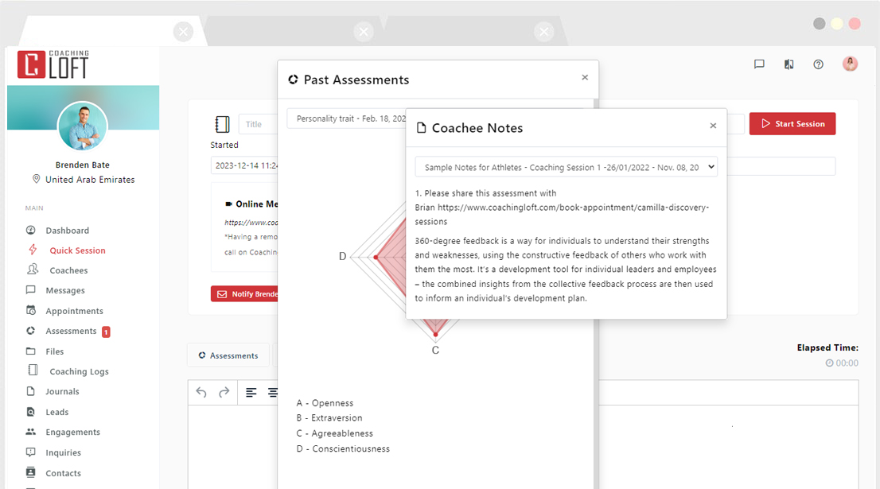Undo with the back arrow in the editor
Image resolution: width=880 pixels, height=489 pixels.
201,392
